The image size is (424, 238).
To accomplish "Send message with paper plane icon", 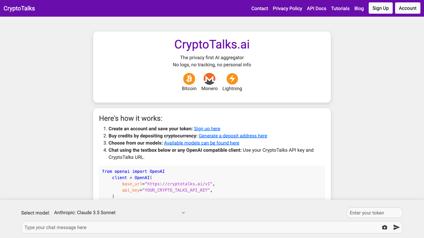I will pyautogui.click(x=396, y=227).
